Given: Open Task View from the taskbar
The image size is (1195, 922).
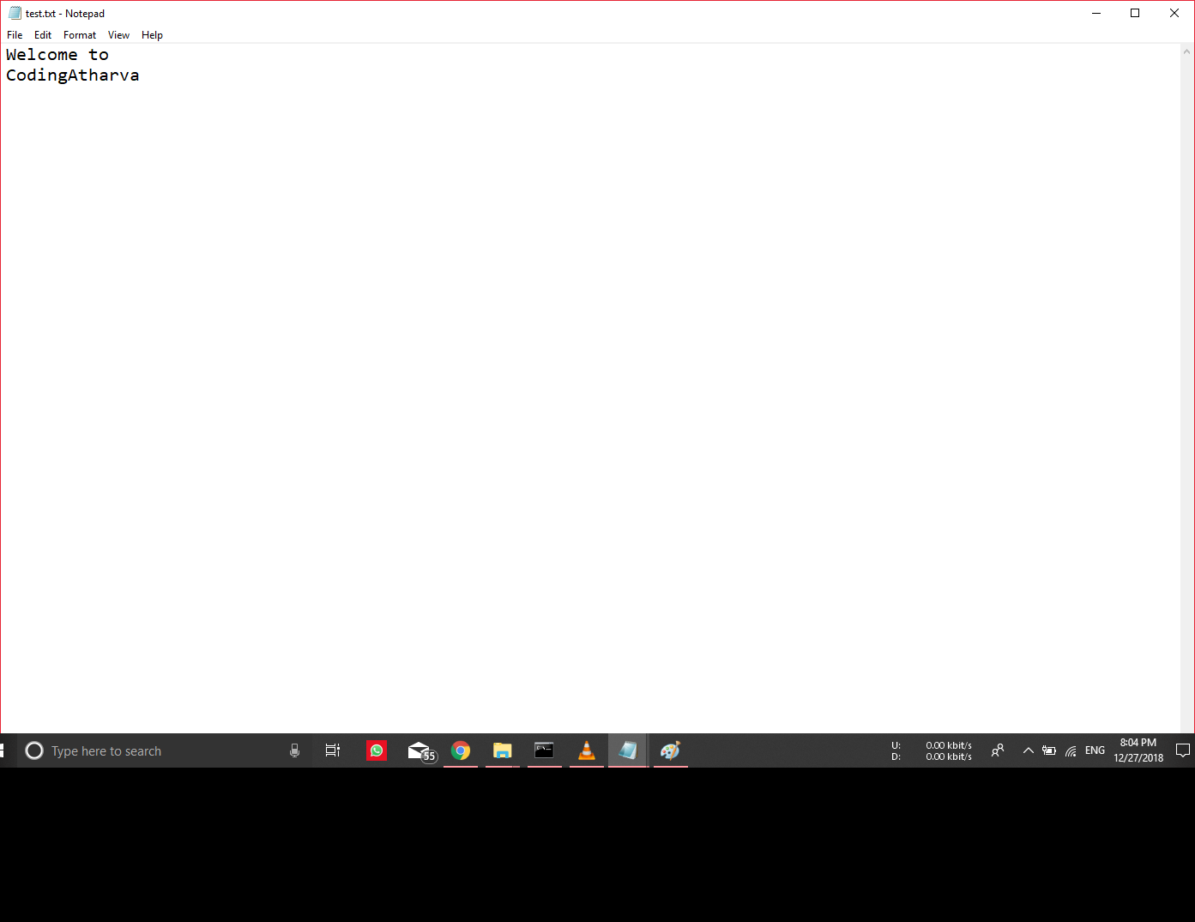Looking at the screenshot, I should click(333, 750).
